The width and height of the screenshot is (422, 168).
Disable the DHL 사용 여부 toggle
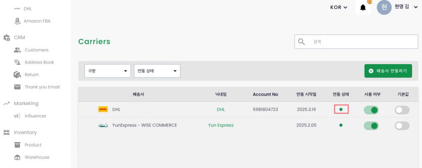click(x=371, y=110)
